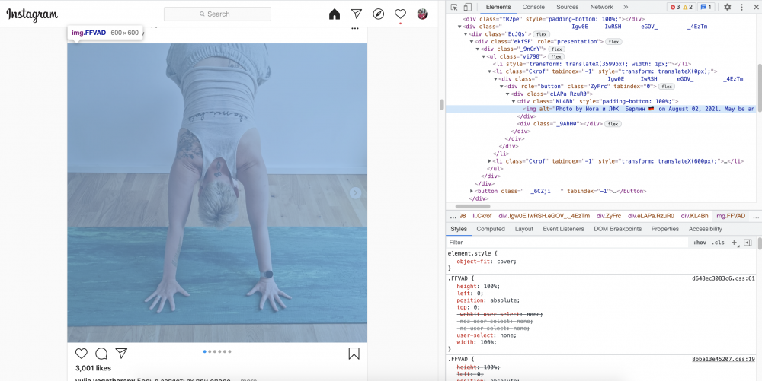The height and width of the screenshot is (381, 762).
Task: Like the post with heart icon
Action: (82, 354)
